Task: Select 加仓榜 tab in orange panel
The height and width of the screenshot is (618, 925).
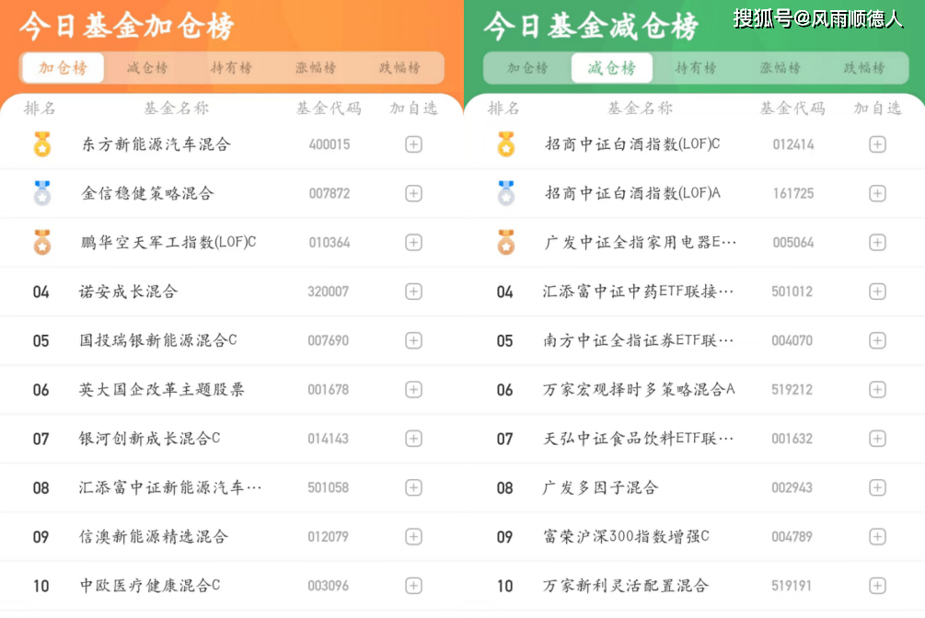Action: (64, 68)
